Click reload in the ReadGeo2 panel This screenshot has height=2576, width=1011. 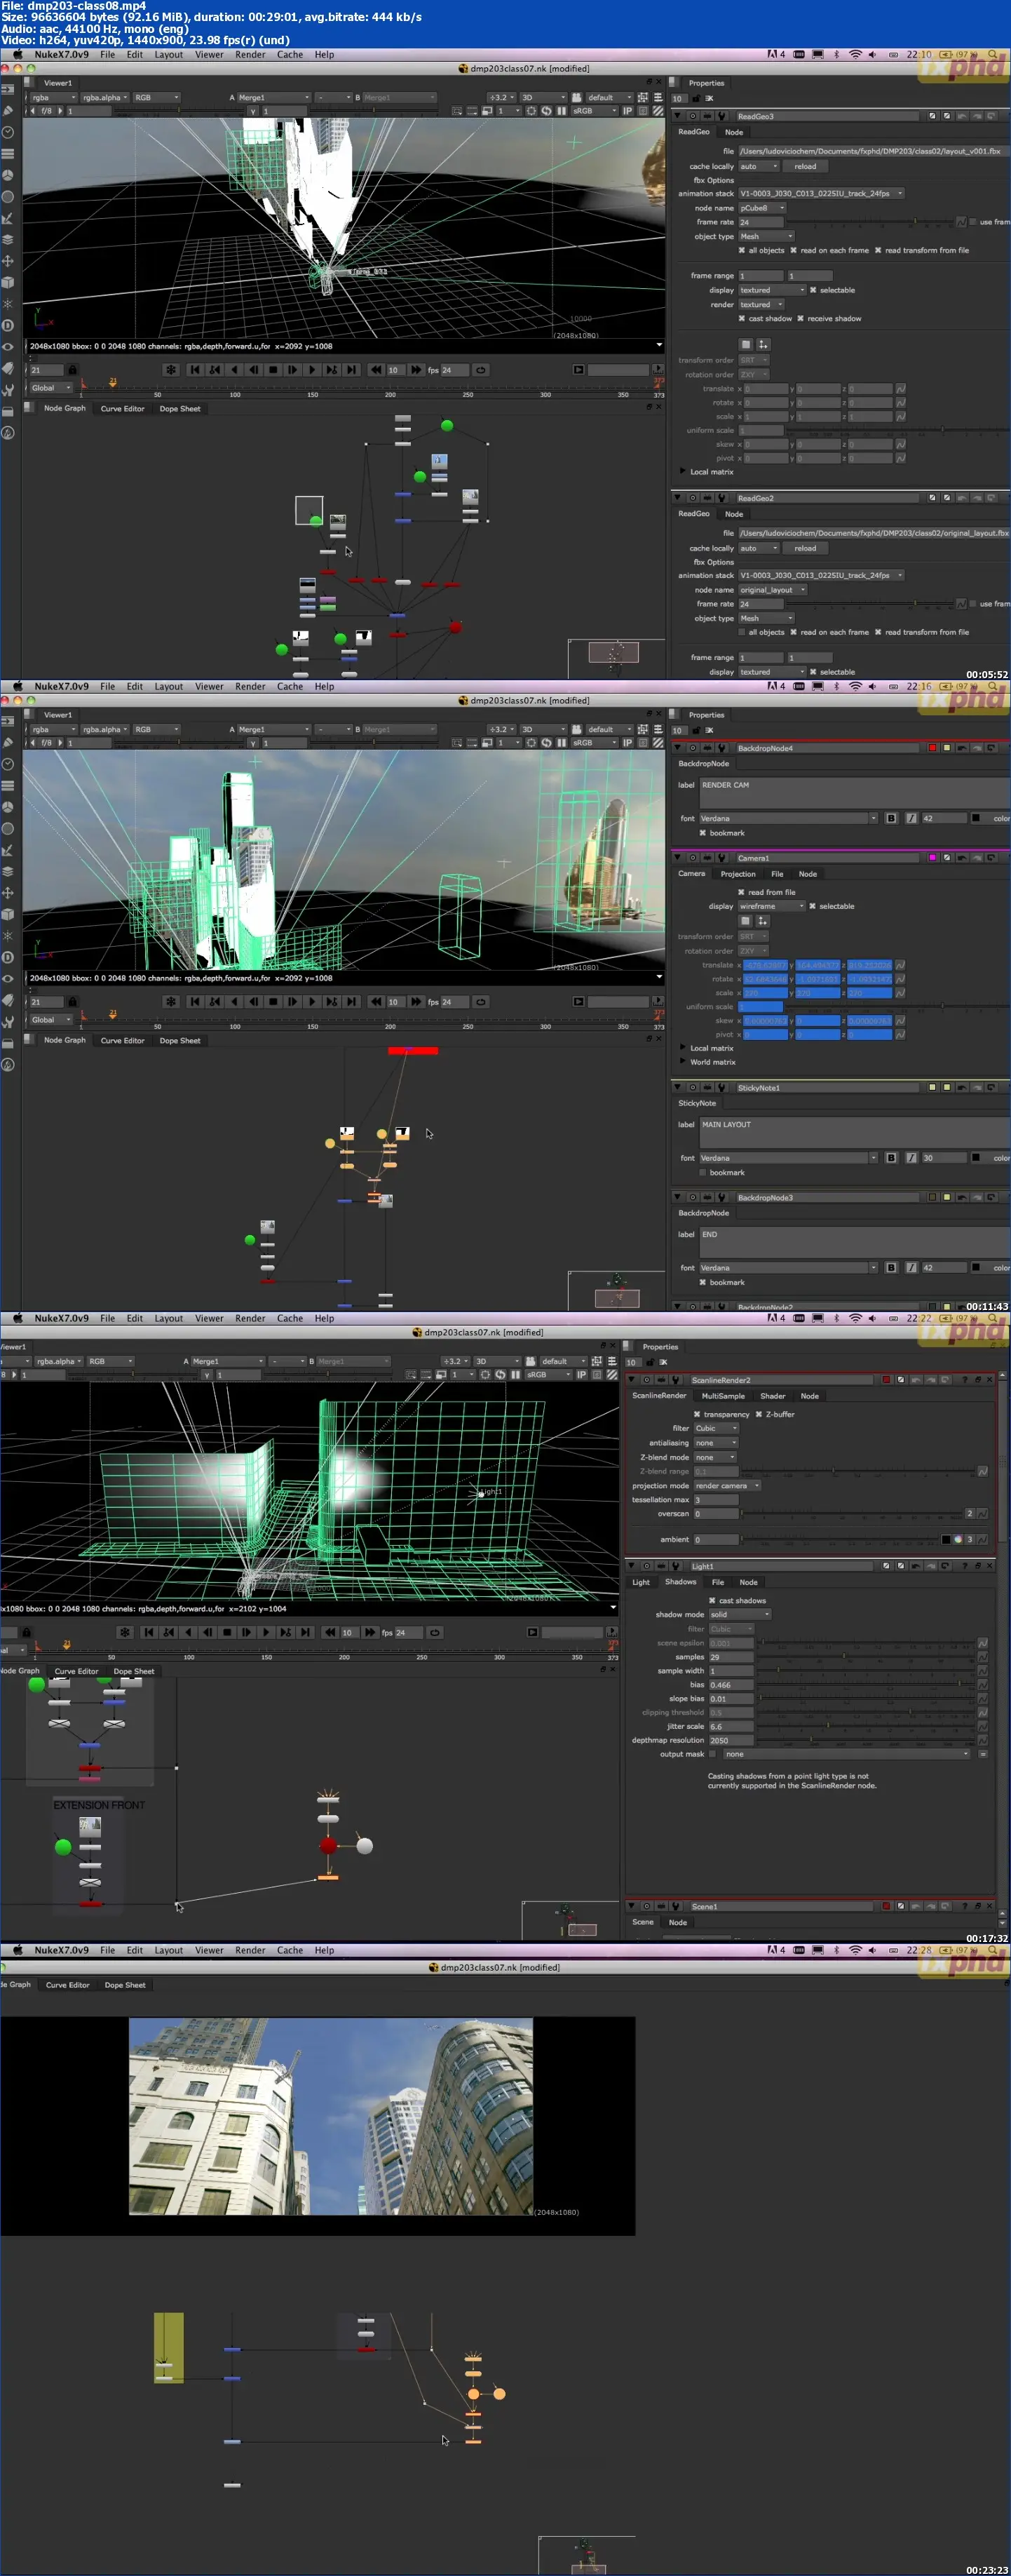(x=805, y=549)
